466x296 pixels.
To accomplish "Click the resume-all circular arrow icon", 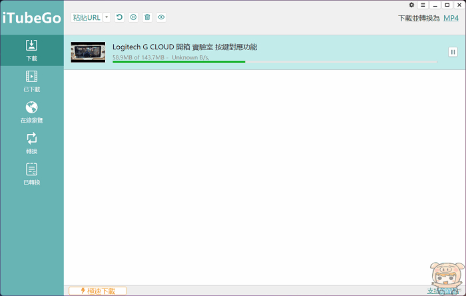I will click(x=119, y=17).
